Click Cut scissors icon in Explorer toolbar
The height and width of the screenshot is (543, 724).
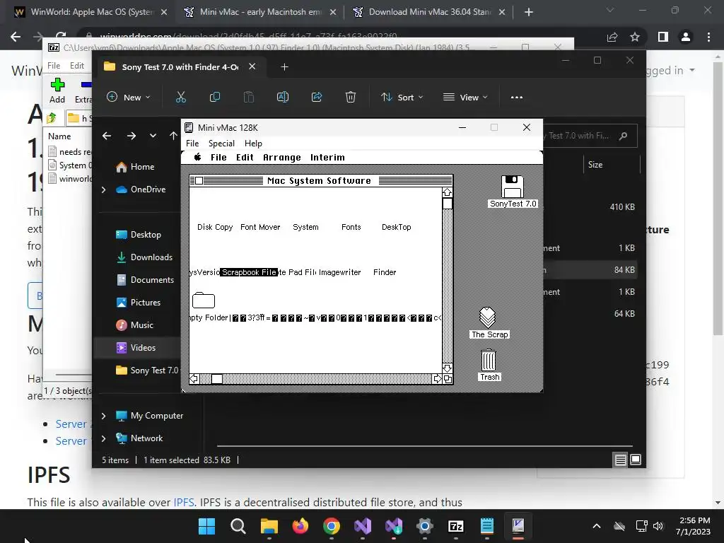pyautogui.click(x=180, y=97)
